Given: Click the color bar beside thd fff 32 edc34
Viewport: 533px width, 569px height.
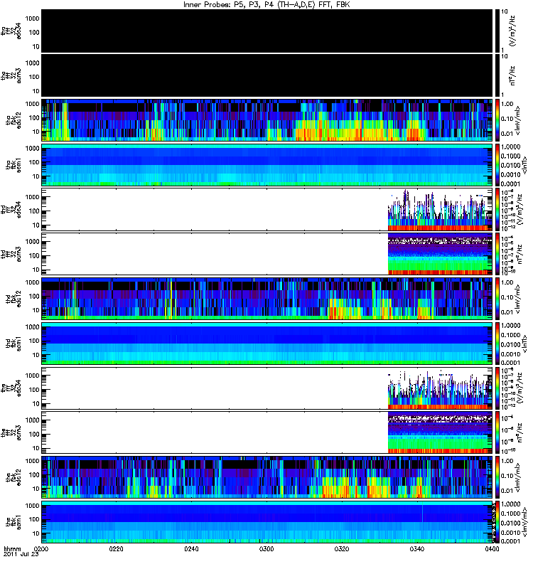Looking at the screenshot, I should click(497, 209).
